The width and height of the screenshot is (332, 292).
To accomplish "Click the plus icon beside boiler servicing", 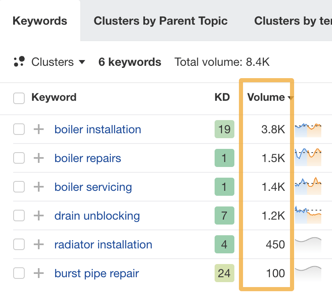I will pos(38,187).
